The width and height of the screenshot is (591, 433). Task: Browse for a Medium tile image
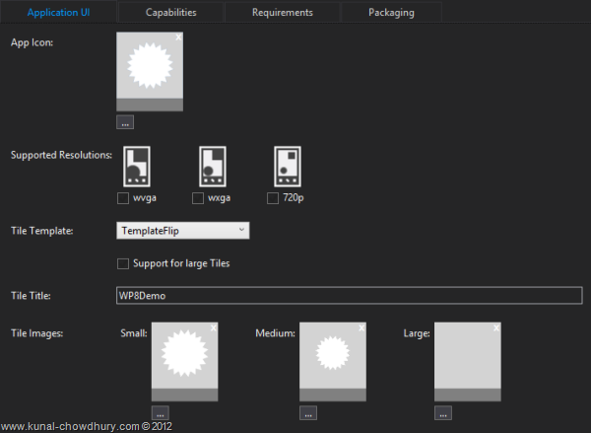(x=308, y=413)
